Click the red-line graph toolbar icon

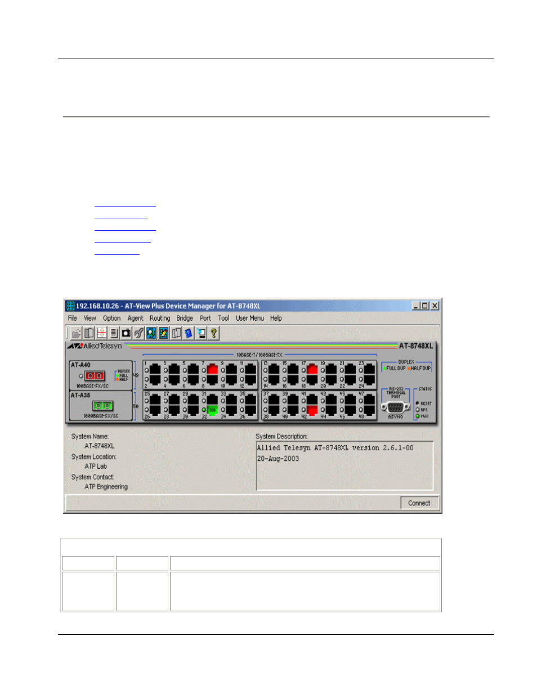tap(101, 333)
